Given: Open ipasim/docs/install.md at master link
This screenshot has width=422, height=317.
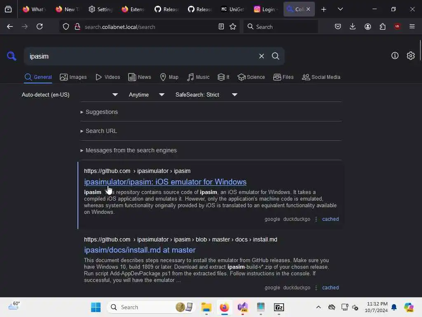Looking at the screenshot, I should (140, 250).
